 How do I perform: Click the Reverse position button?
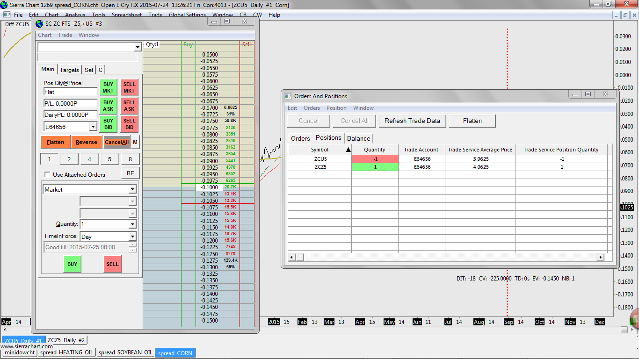click(87, 142)
